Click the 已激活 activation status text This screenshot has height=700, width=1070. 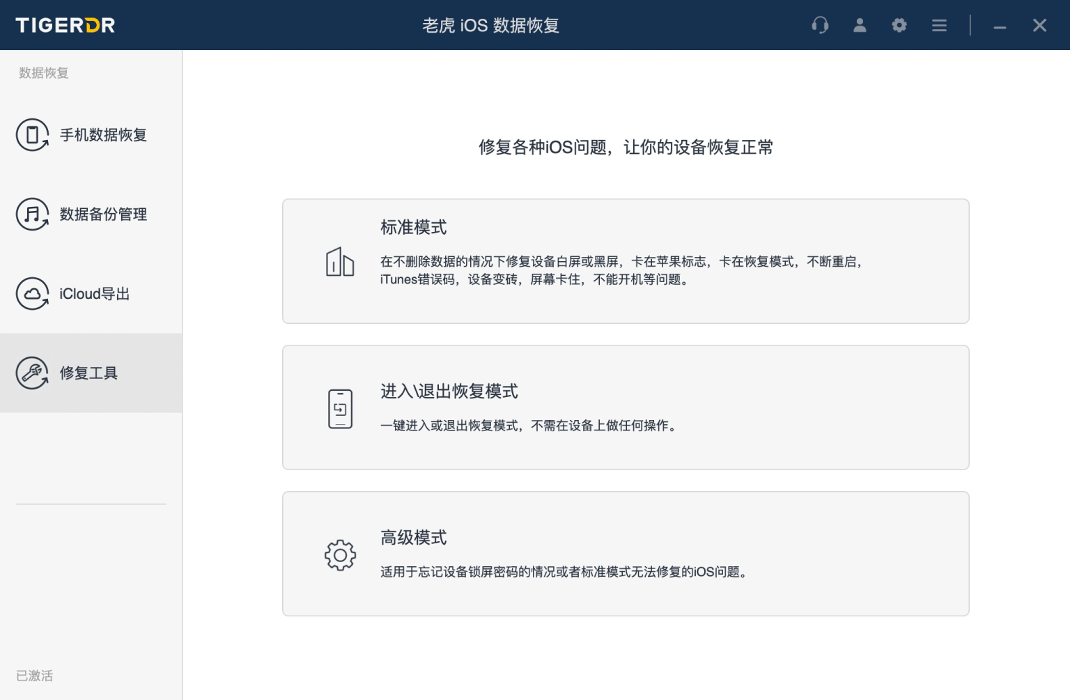click(35, 676)
